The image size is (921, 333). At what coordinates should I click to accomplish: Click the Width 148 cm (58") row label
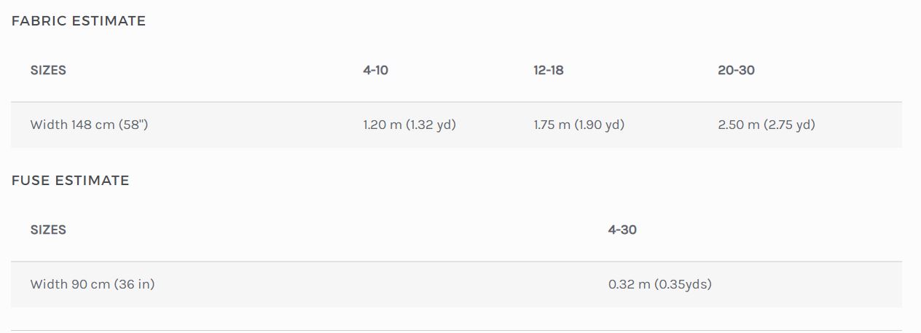[90, 125]
